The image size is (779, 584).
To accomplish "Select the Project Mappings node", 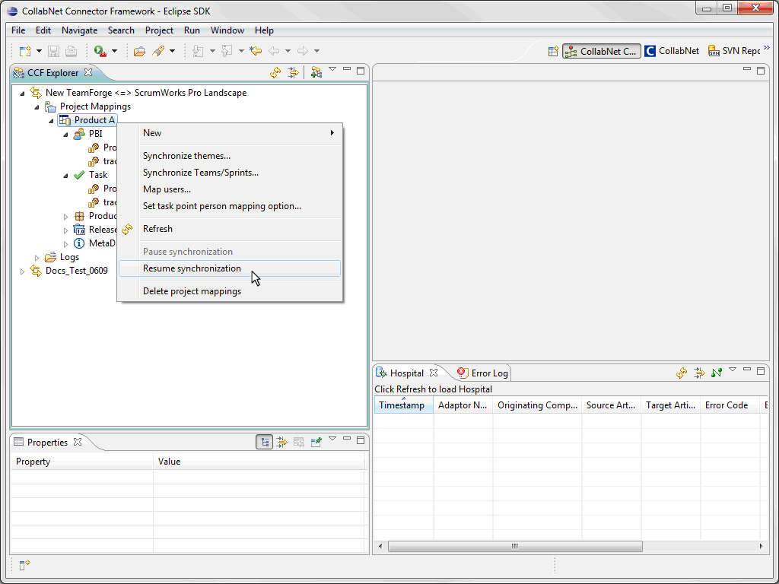I will pos(95,106).
